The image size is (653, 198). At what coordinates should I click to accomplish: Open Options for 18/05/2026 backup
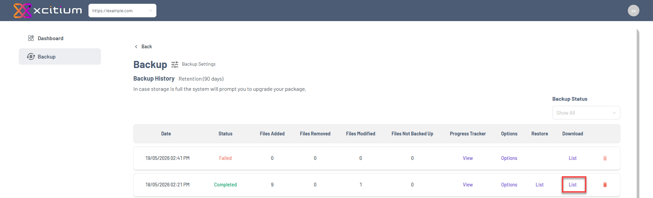pyautogui.click(x=509, y=185)
